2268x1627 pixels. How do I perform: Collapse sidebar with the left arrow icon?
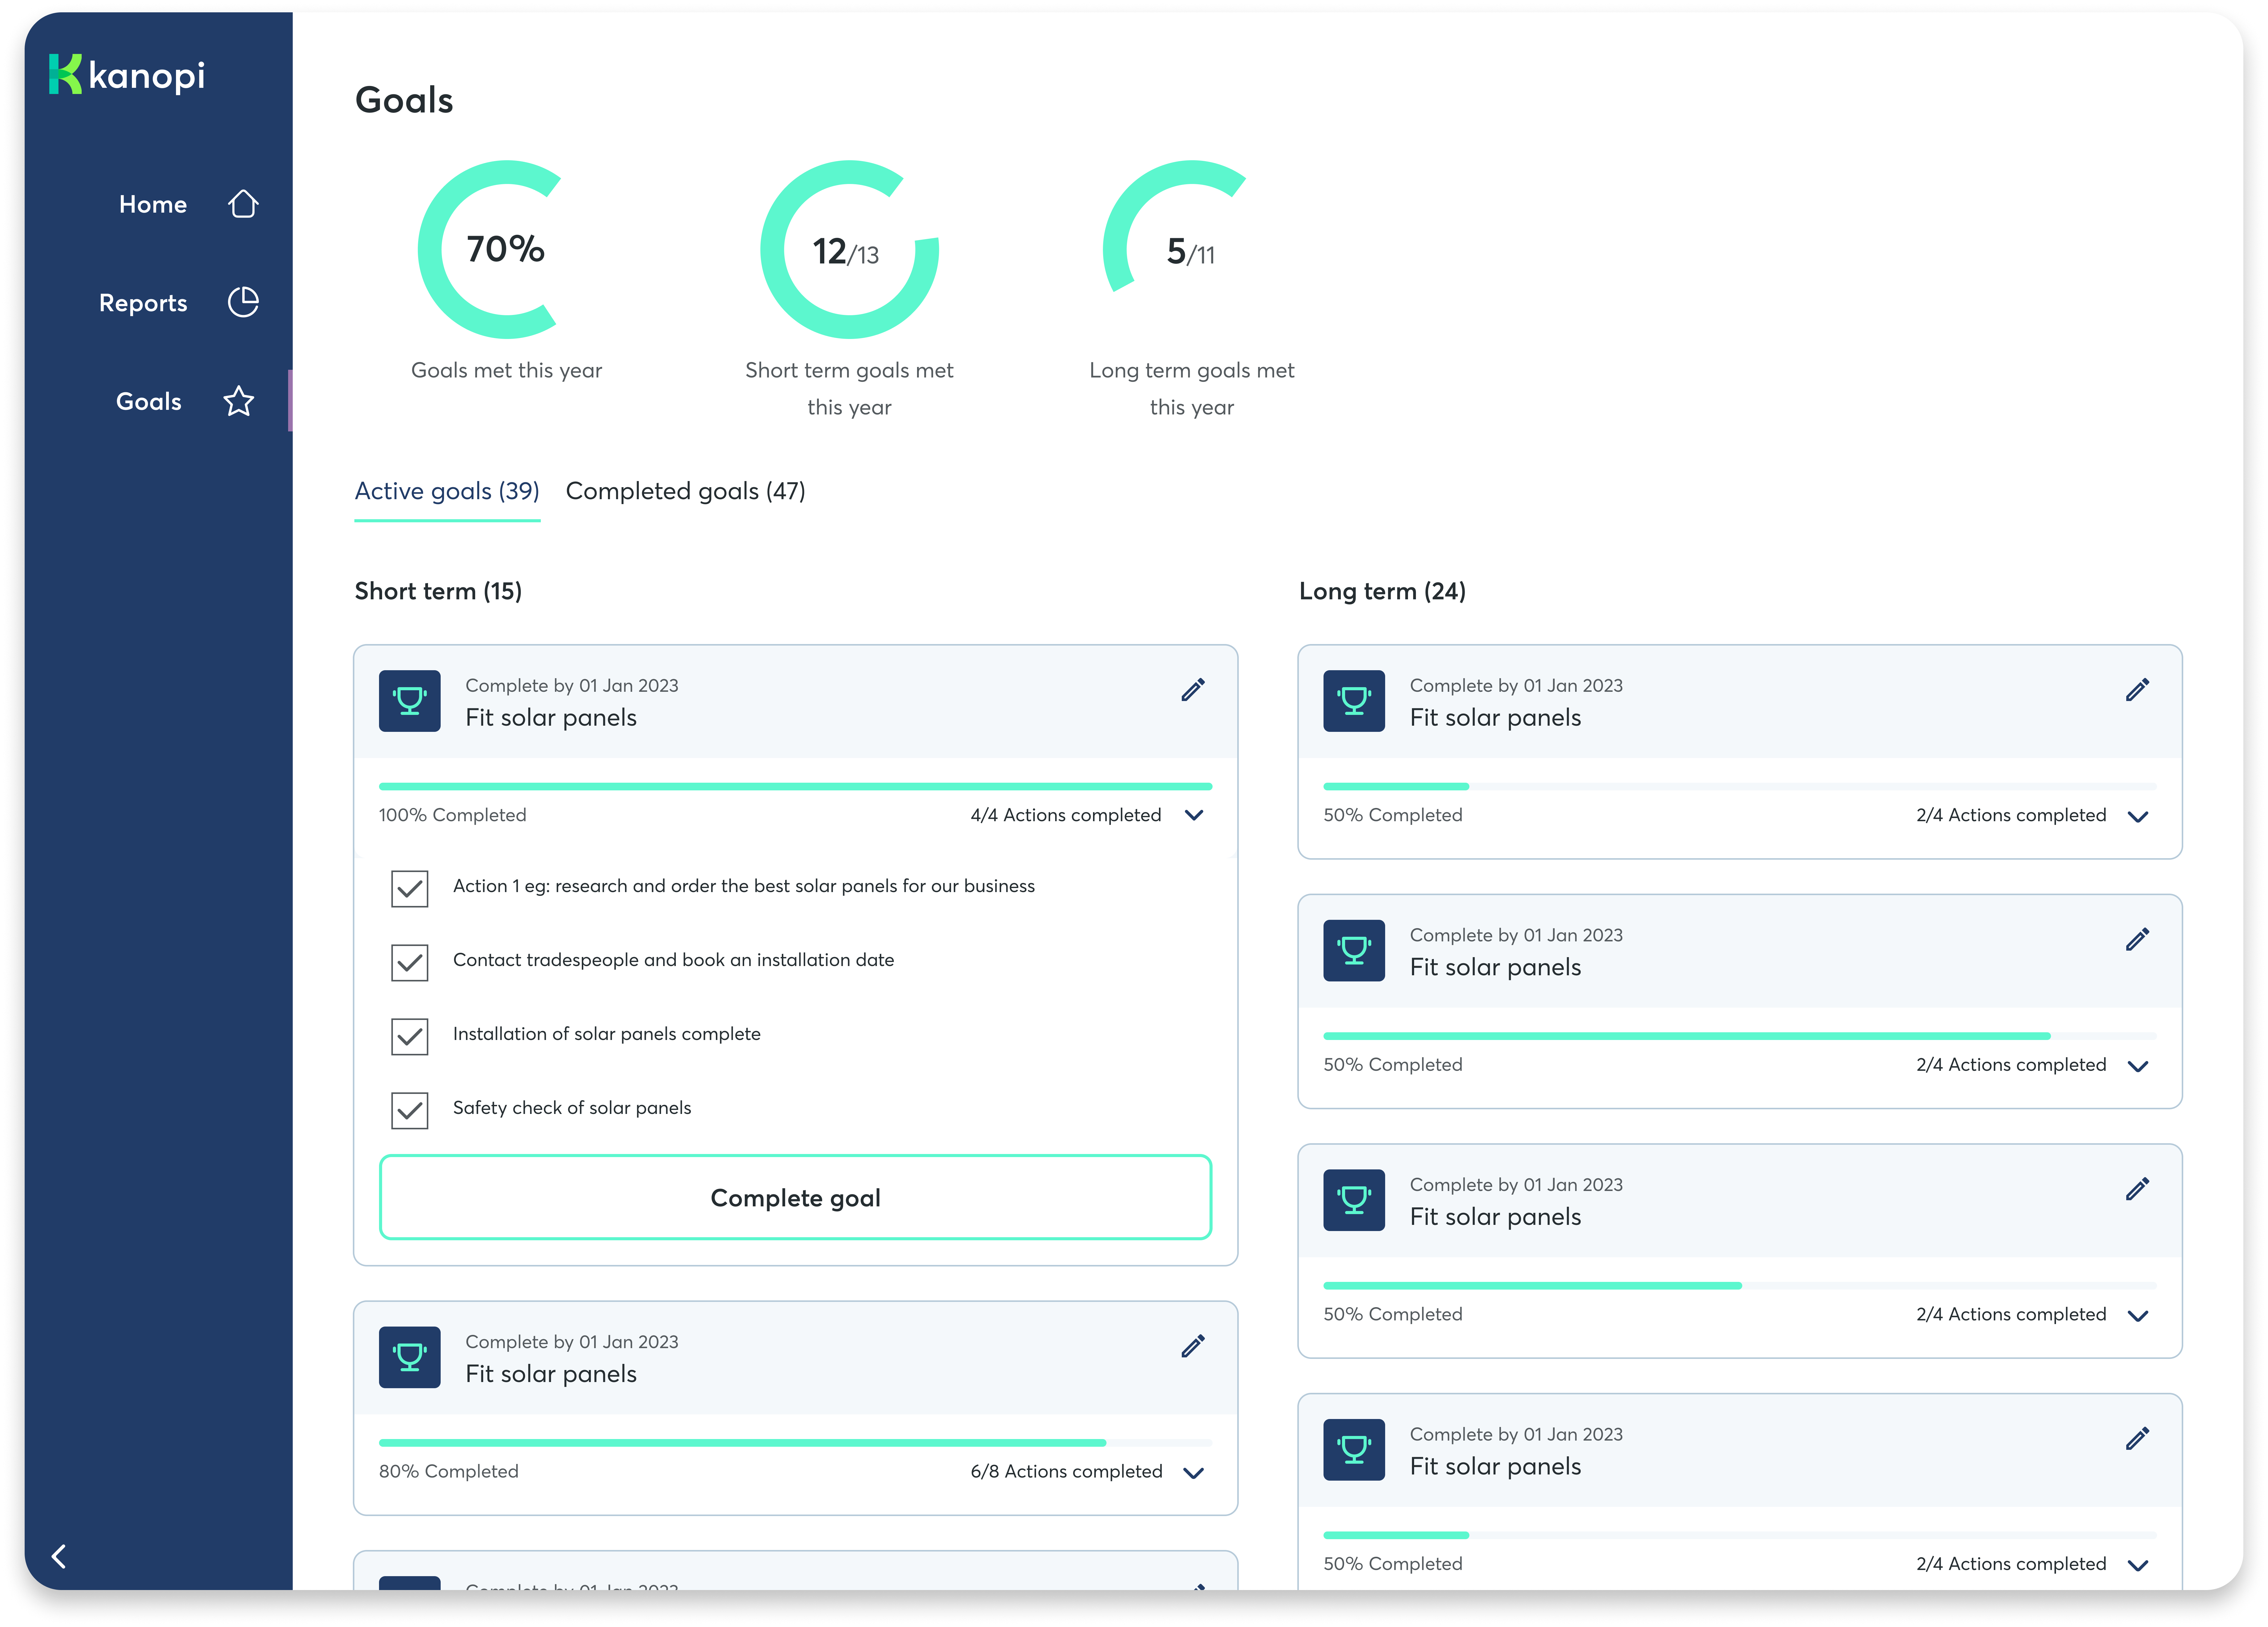tap(59, 1556)
